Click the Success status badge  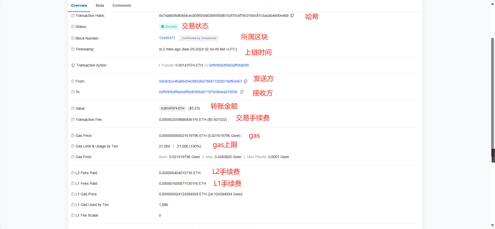(169, 27)
